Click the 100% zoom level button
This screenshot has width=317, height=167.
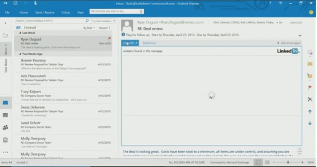[311, 163]
